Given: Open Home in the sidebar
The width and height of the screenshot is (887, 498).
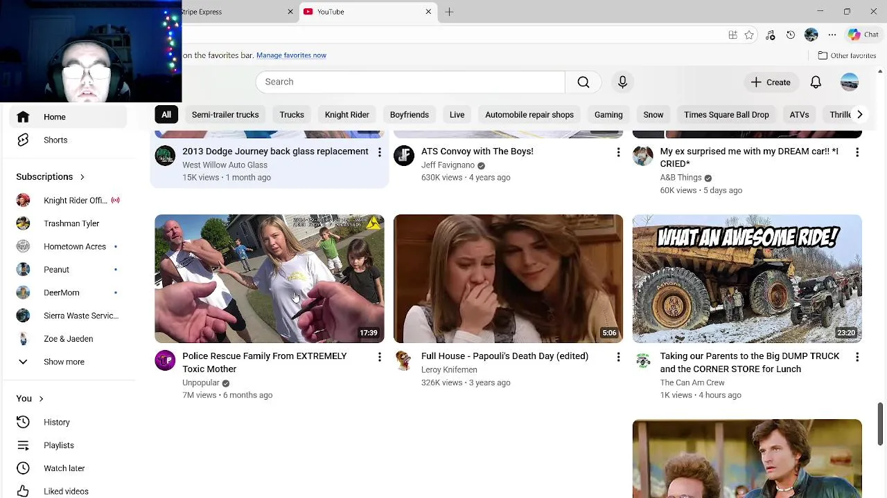Looking at the screenshot, I should pyautogui.click(x=68, y=117).
